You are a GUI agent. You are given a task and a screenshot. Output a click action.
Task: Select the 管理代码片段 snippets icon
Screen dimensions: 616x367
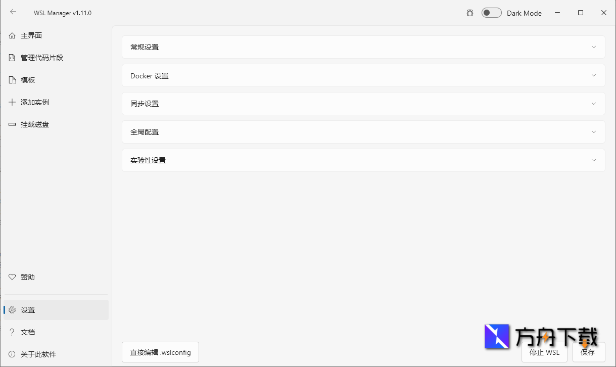[x=12, y=58]
